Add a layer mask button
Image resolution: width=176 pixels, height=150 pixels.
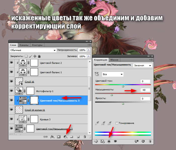point(59,137)
